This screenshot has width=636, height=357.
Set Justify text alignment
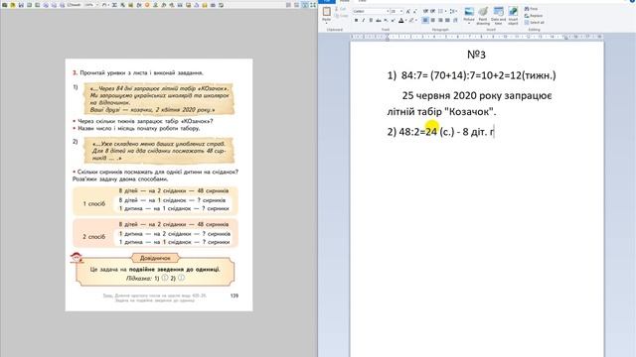click(447, 20)
